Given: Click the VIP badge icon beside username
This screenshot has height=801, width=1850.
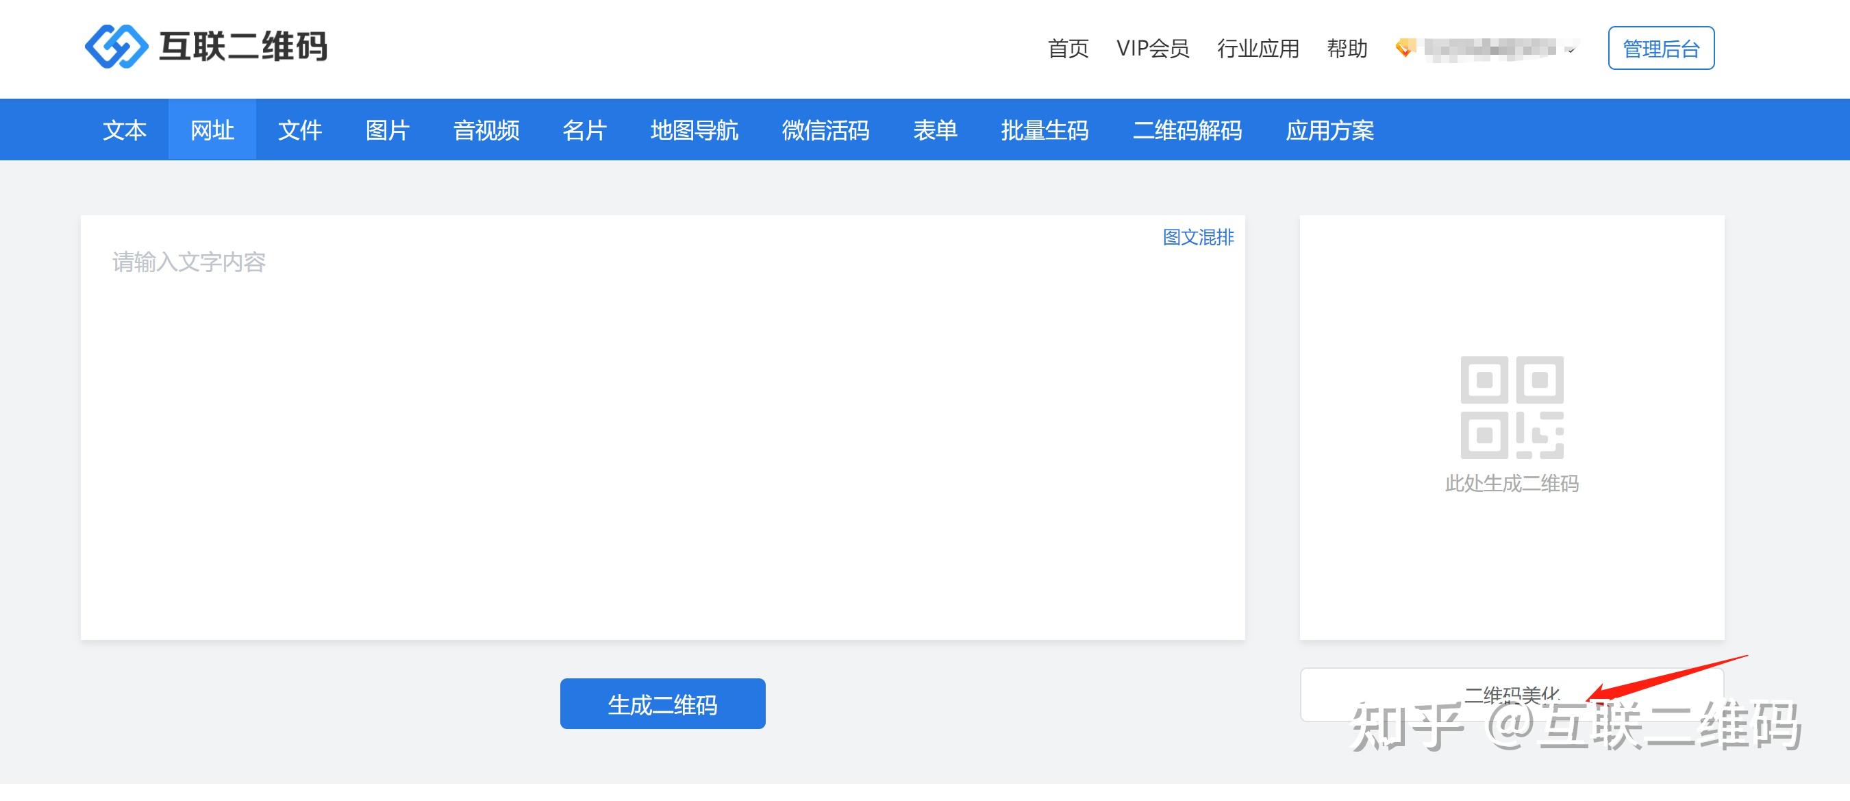Looking at the screenshot, I should tap(1405, 48).
